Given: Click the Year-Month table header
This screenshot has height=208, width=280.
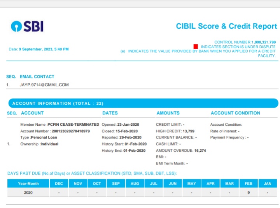Looking at the screenshot, I should pyautogui.click(x=28, y=184).
